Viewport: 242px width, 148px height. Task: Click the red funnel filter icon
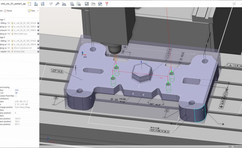click(x=107, y=4)
